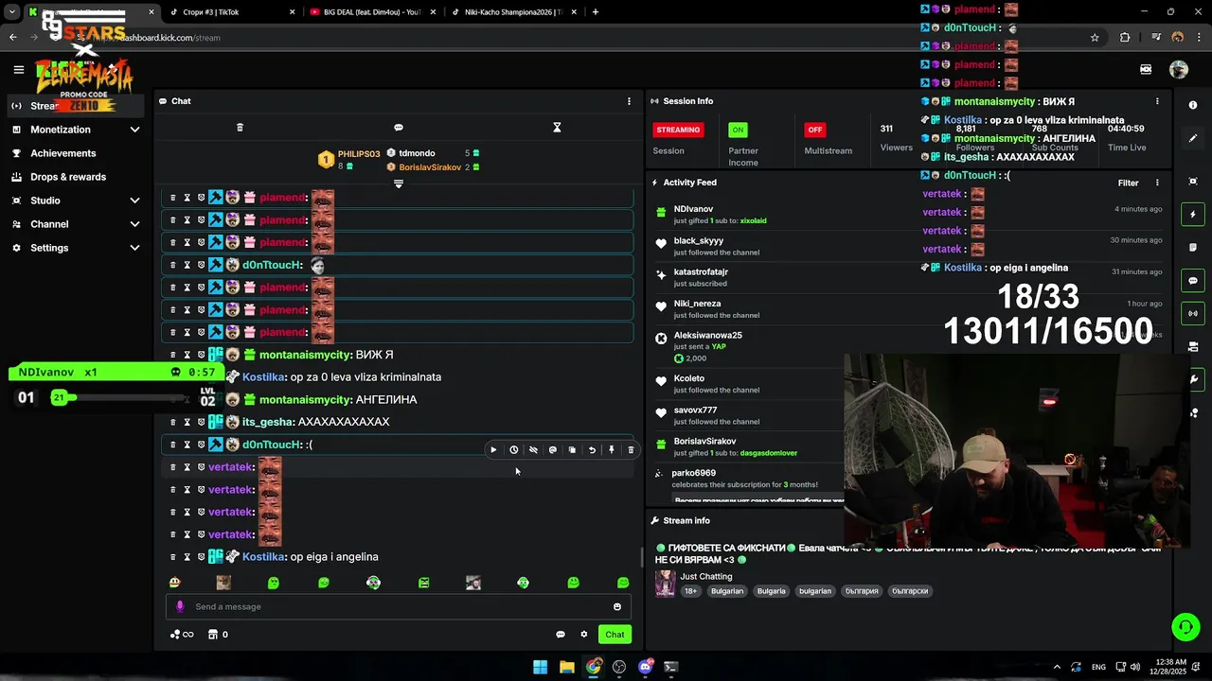Click the speech bubble icon in chat toolbar
This screenshot has width=1212, height=681.
399,128
